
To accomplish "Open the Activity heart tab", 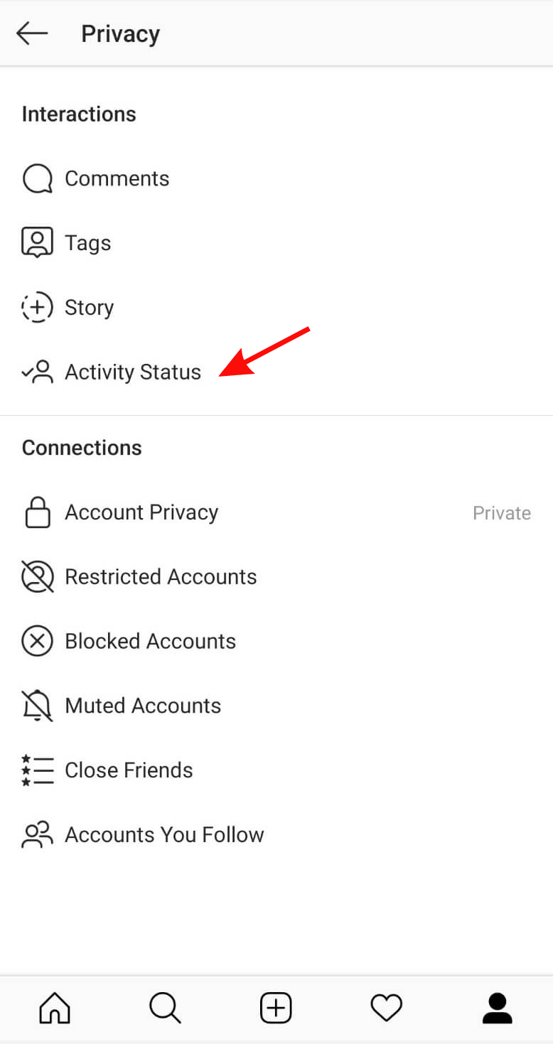I will click(387, 1008).
